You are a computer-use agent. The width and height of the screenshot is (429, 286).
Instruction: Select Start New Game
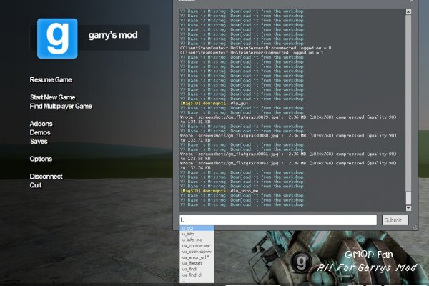click(52, 97)
